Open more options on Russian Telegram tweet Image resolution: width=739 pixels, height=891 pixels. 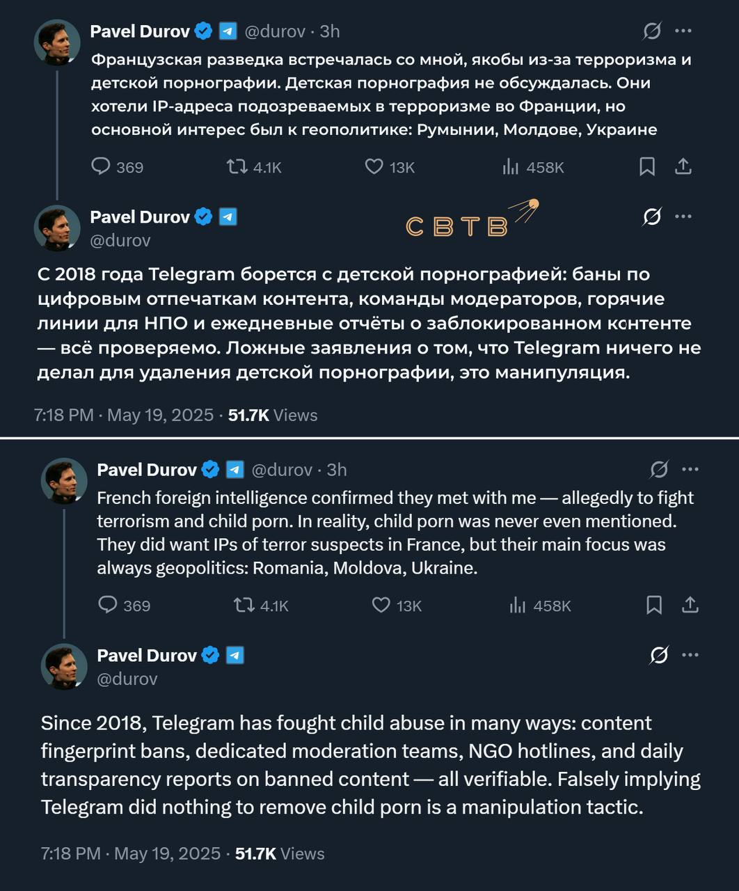coord(684,216)
